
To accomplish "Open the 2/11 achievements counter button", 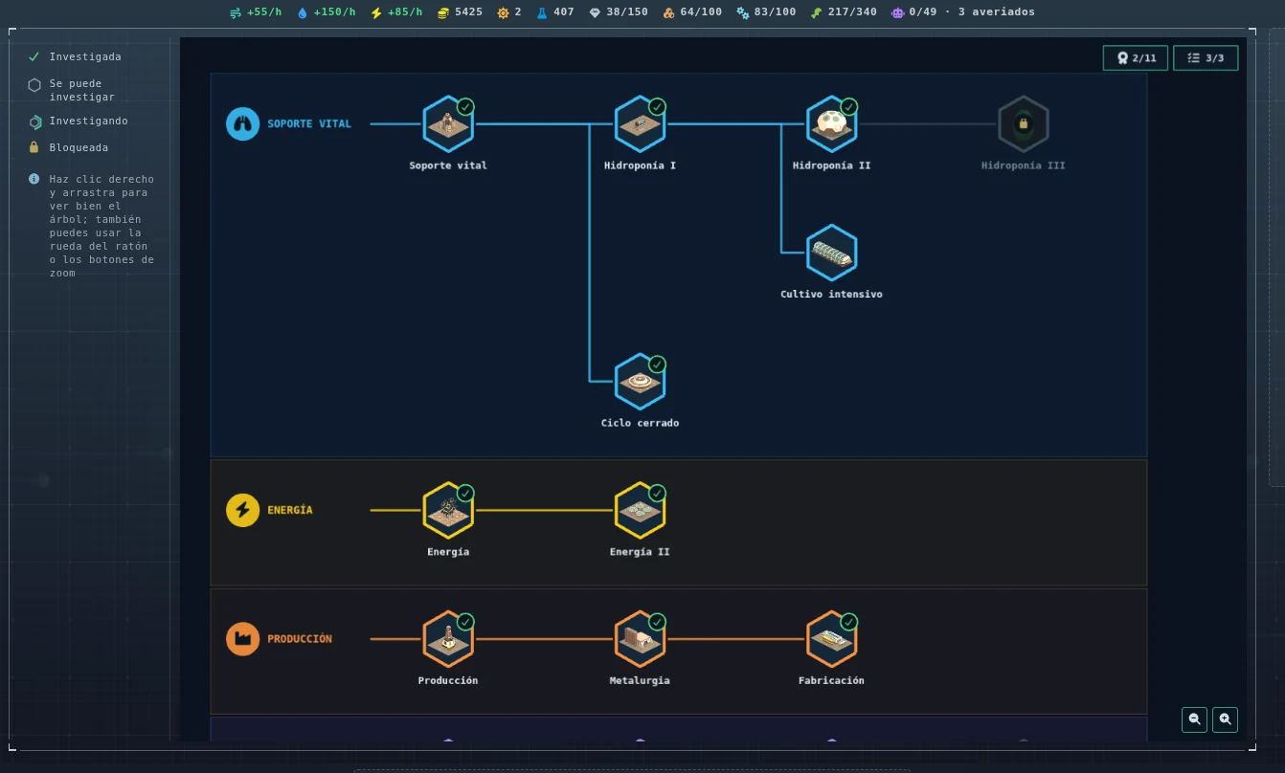I will pos(1136,58).
